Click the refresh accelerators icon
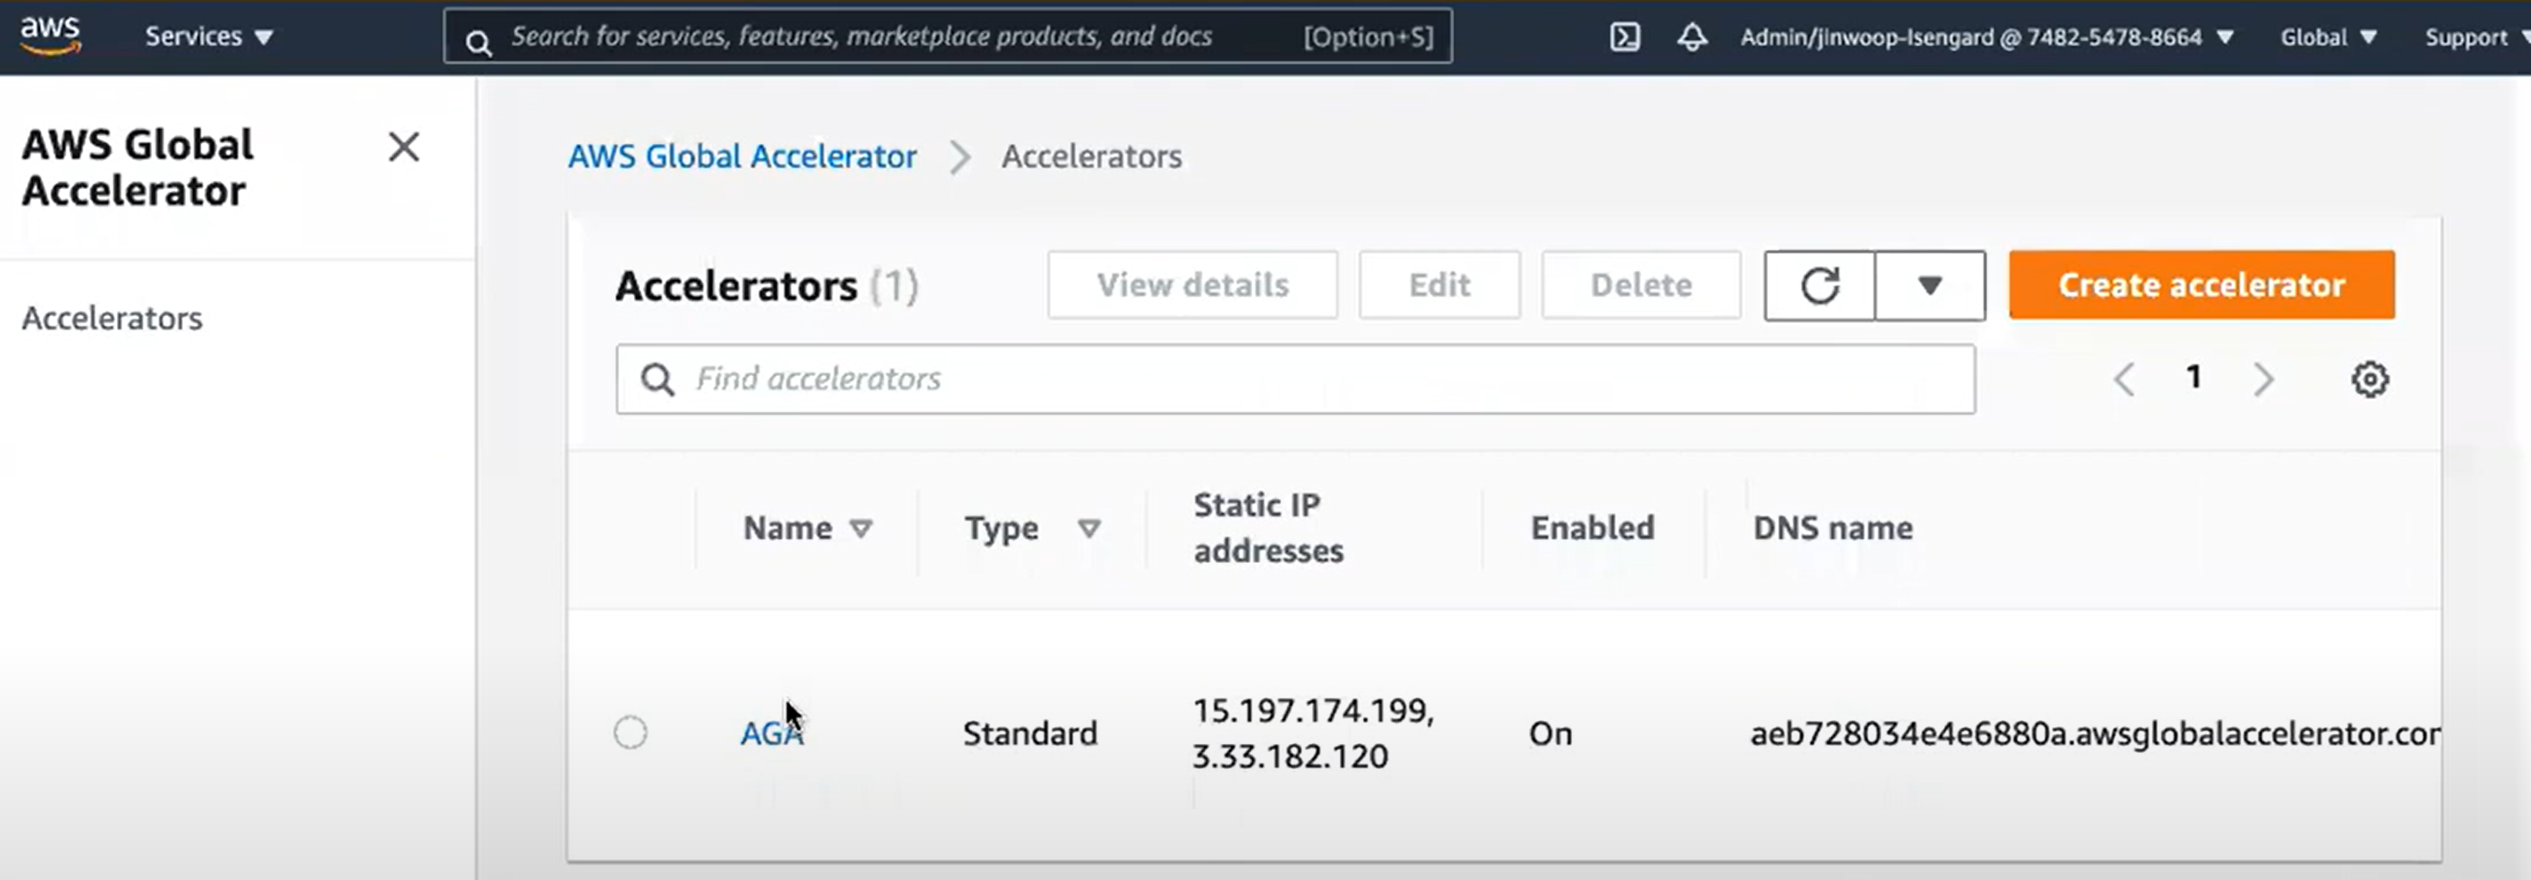The height and width of the screenshot is (880, 2531). (1819, 285)
